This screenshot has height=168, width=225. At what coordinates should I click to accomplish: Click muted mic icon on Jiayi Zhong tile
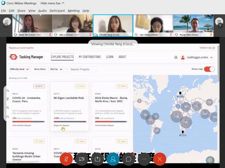(171, 34)
